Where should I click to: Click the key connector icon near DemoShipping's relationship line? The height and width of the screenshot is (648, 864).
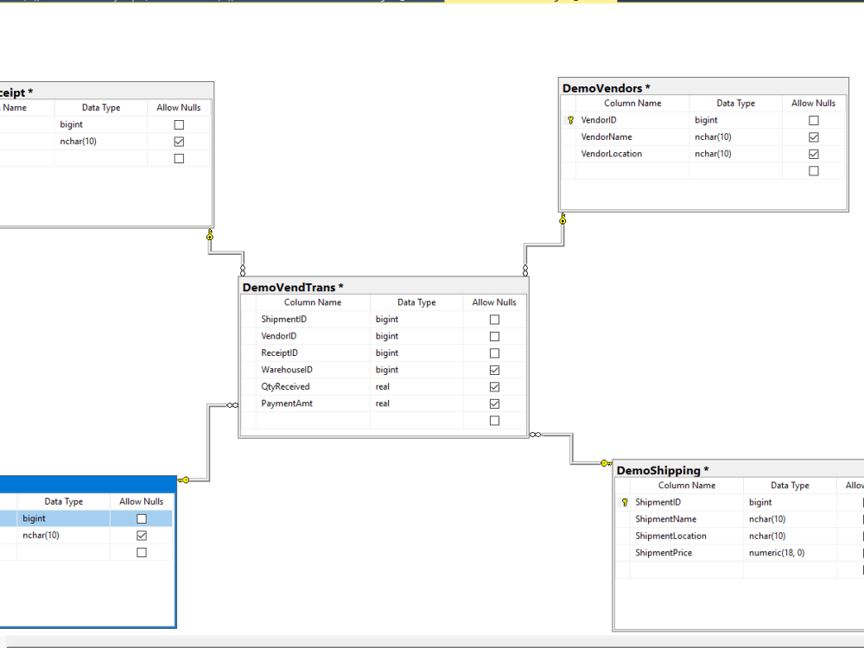[606, 463]
